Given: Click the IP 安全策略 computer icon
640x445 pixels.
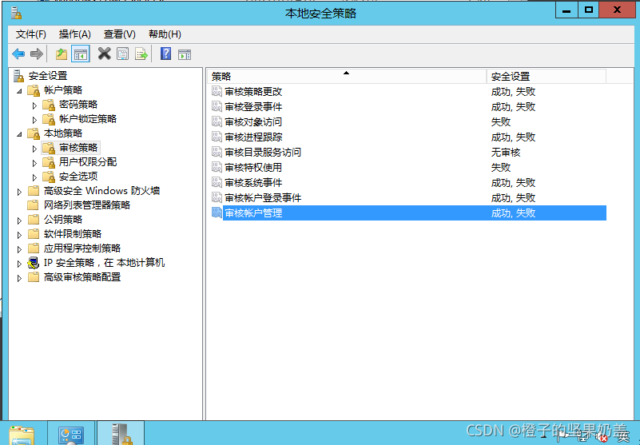Looking at the screenshot, I should (x=34, y=263).
